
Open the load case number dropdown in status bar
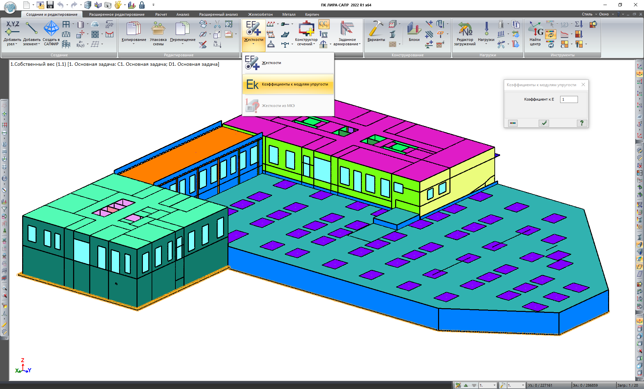tap(494, 385)
